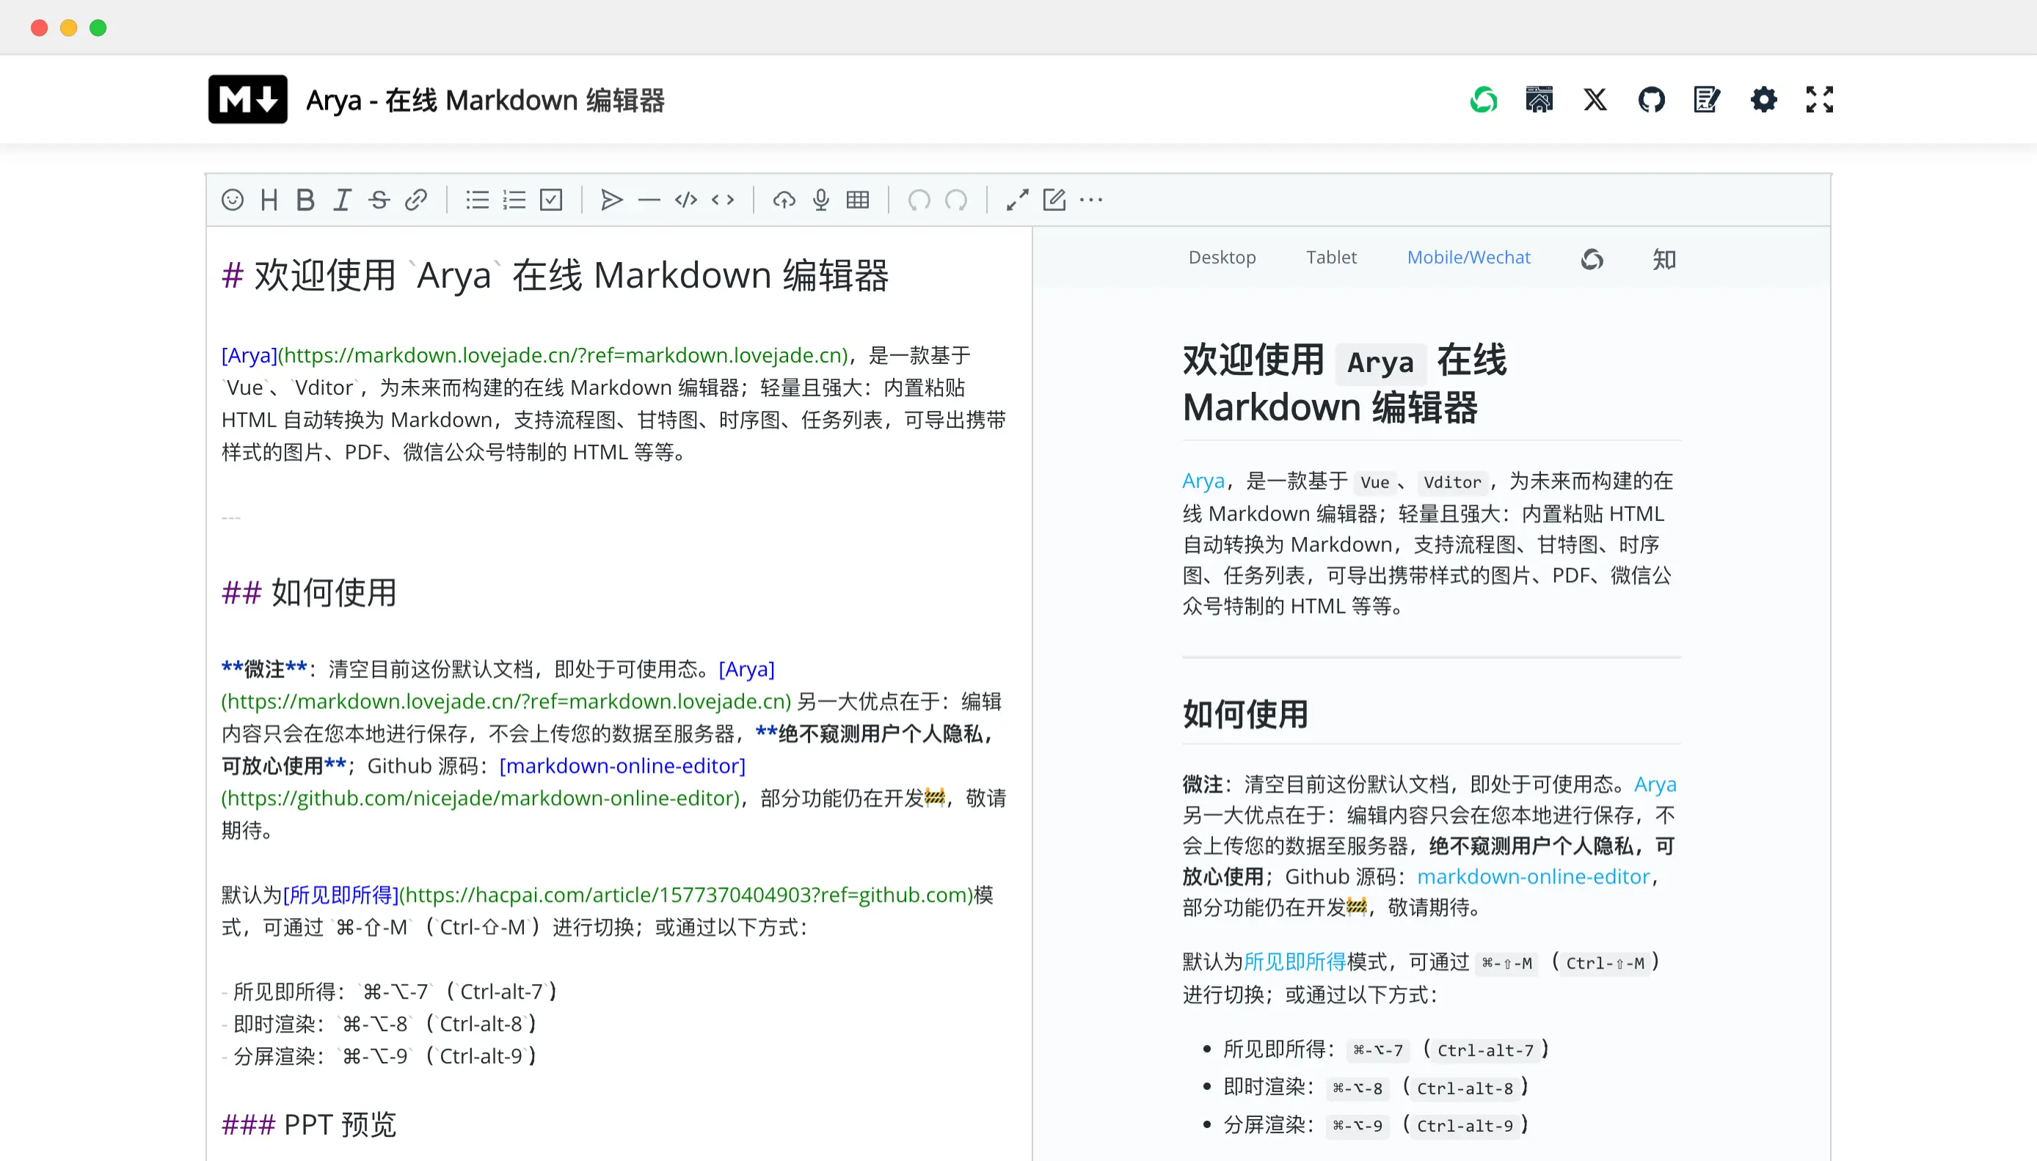
Task: Open the 所见即所得 link in preview
Action: pyautogui.click(x=1294, y=961)
